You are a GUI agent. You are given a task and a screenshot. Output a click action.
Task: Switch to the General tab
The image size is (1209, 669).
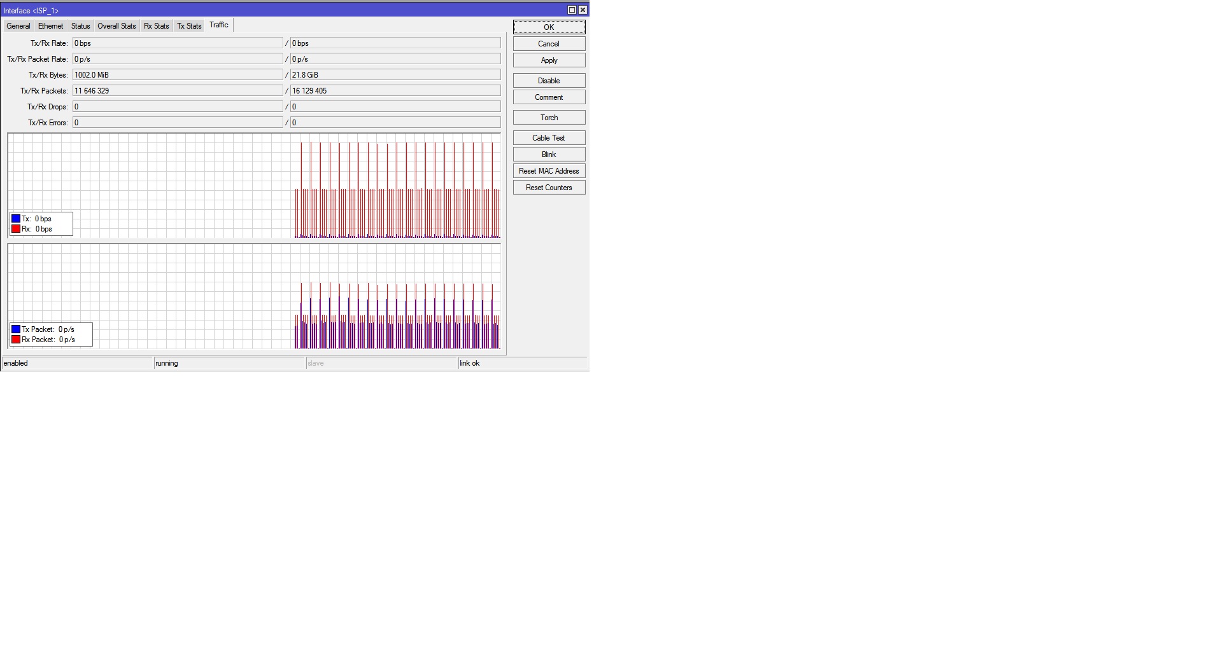tap(18, 26)
